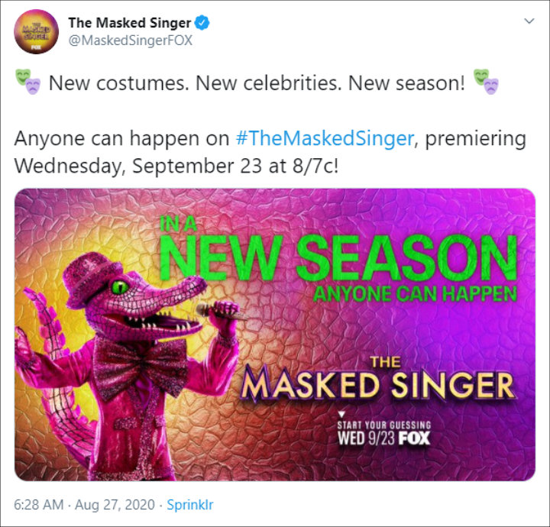
Task: Open the promotional crocodile image
Action: coord(275,335)
